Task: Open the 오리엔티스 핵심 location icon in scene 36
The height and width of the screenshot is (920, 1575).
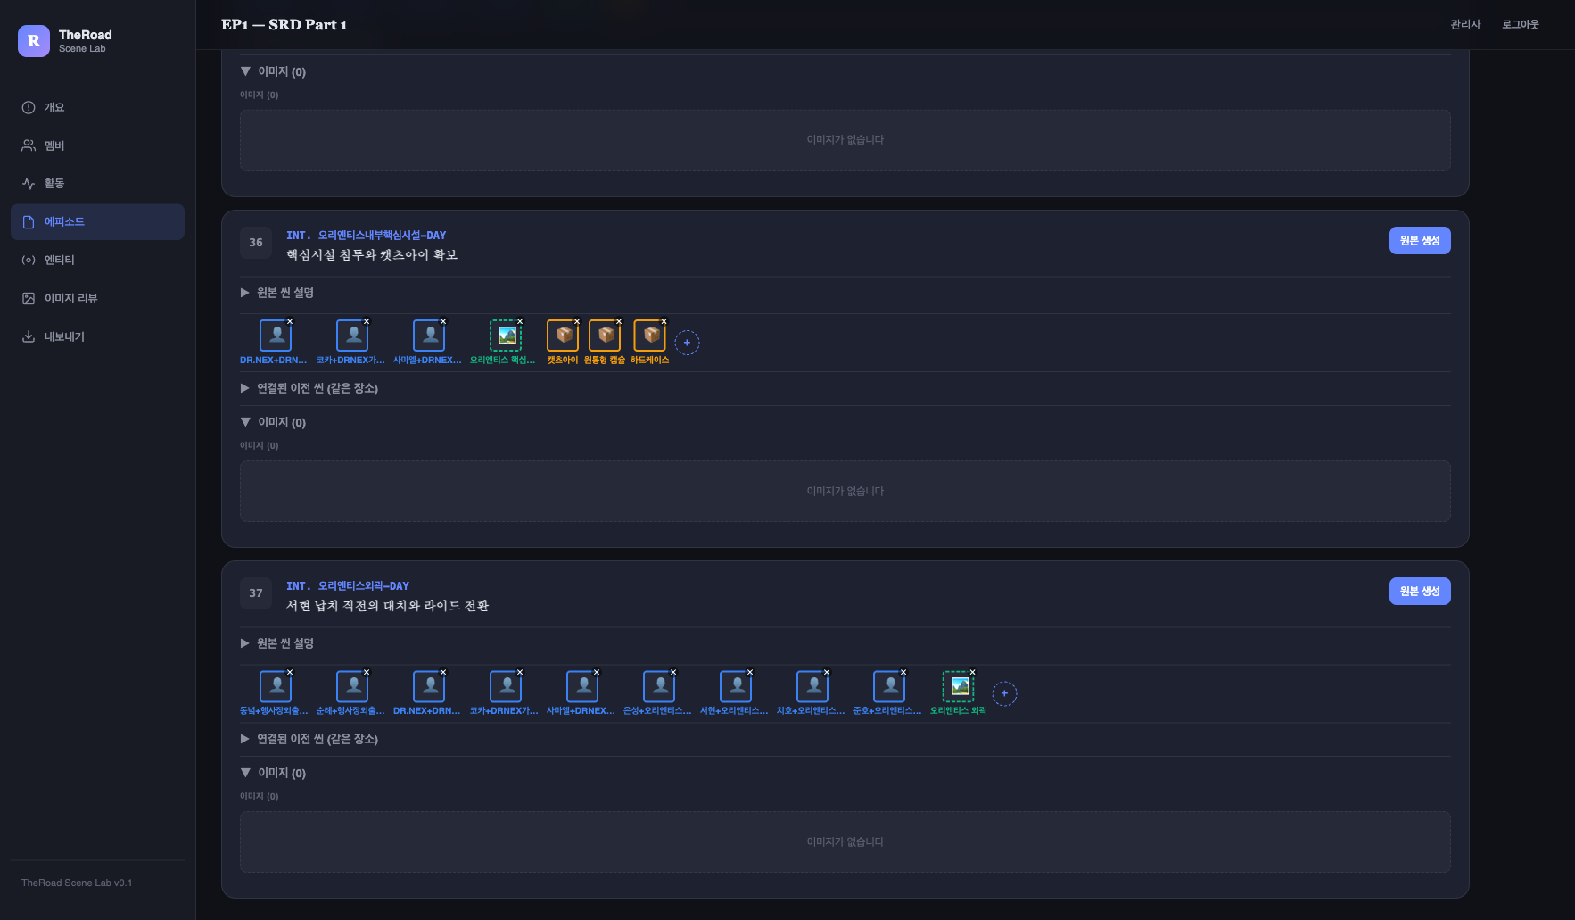Action: pyautogui.click(x=506, y=336)
